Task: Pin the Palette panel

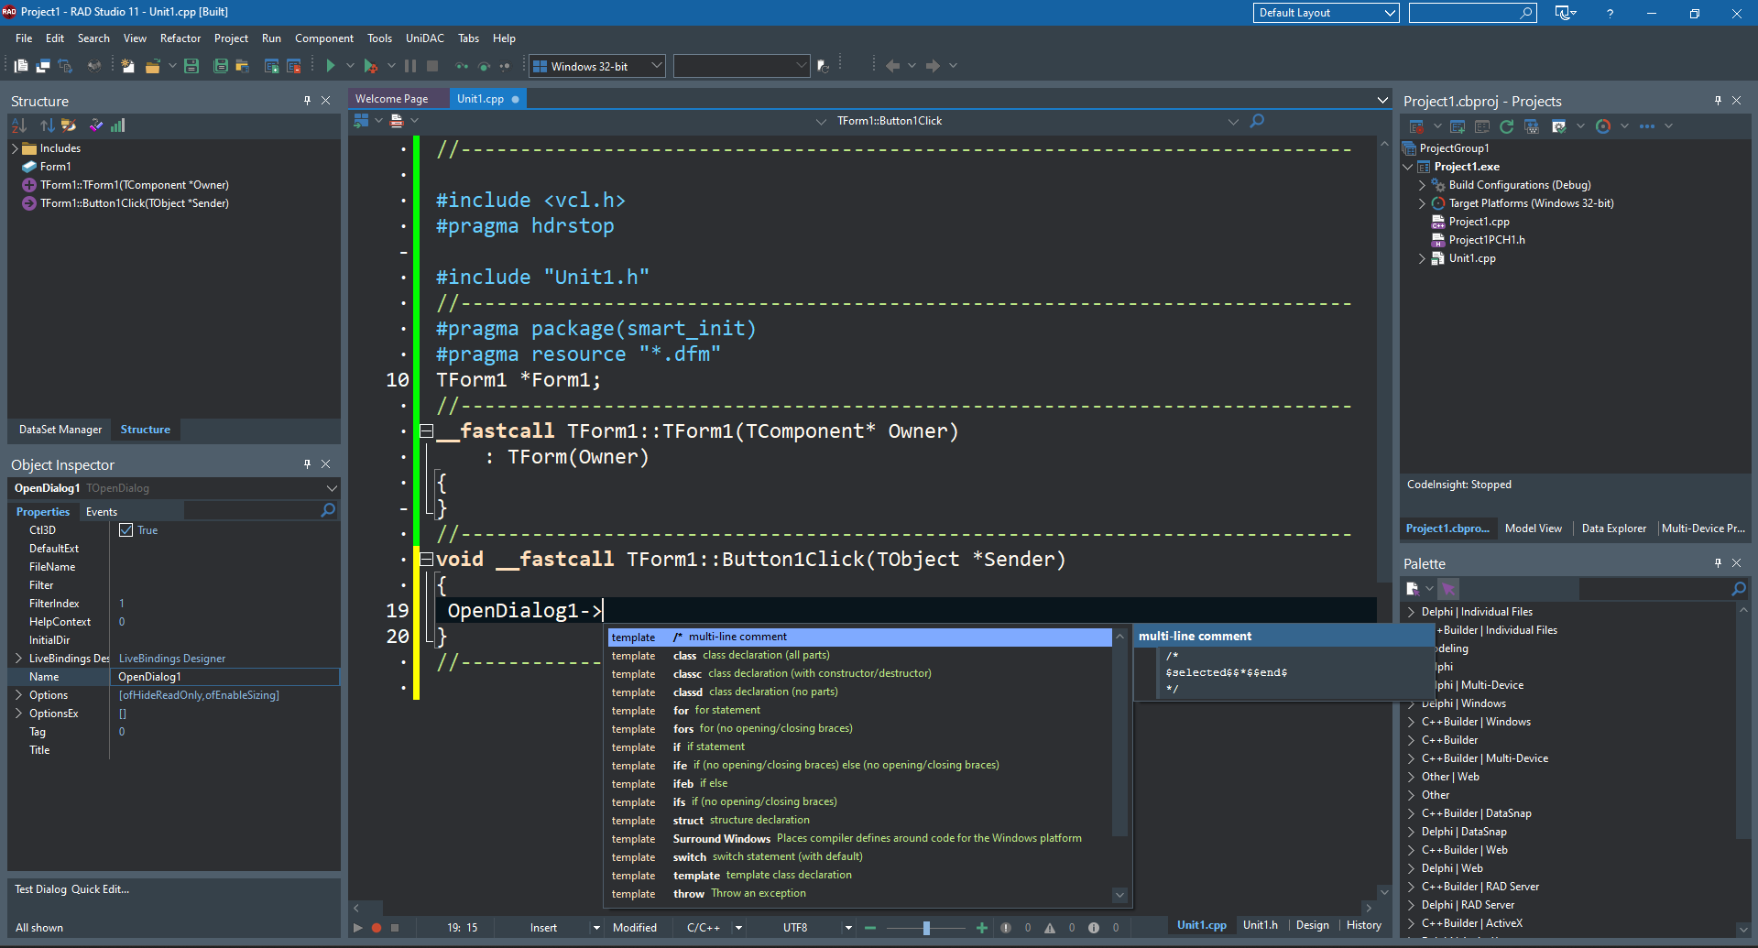Action: pyautogui.click(x=1718, y=563)
